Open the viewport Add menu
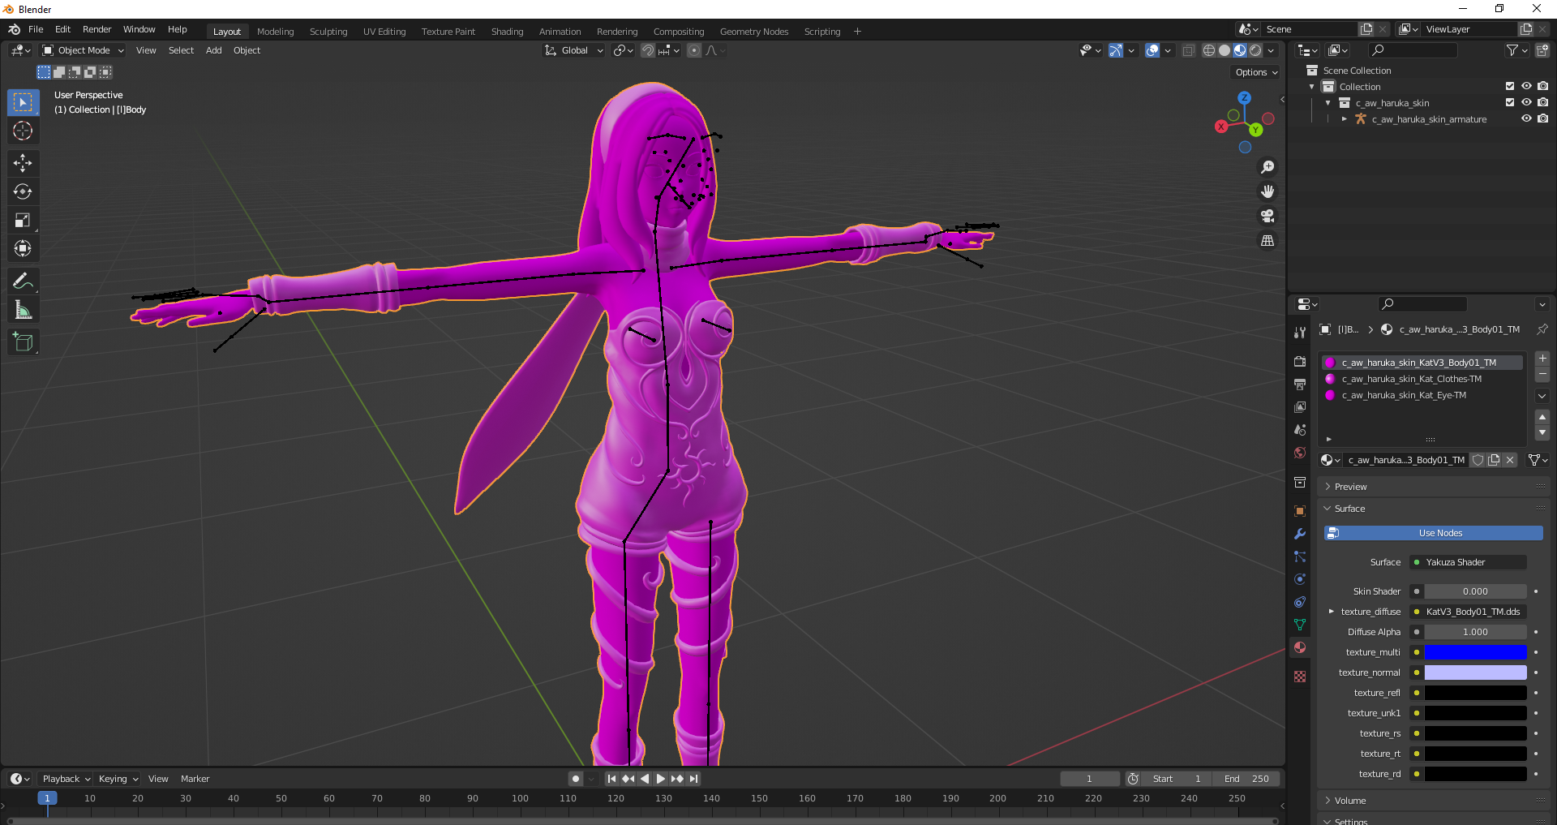 (213, 50)
